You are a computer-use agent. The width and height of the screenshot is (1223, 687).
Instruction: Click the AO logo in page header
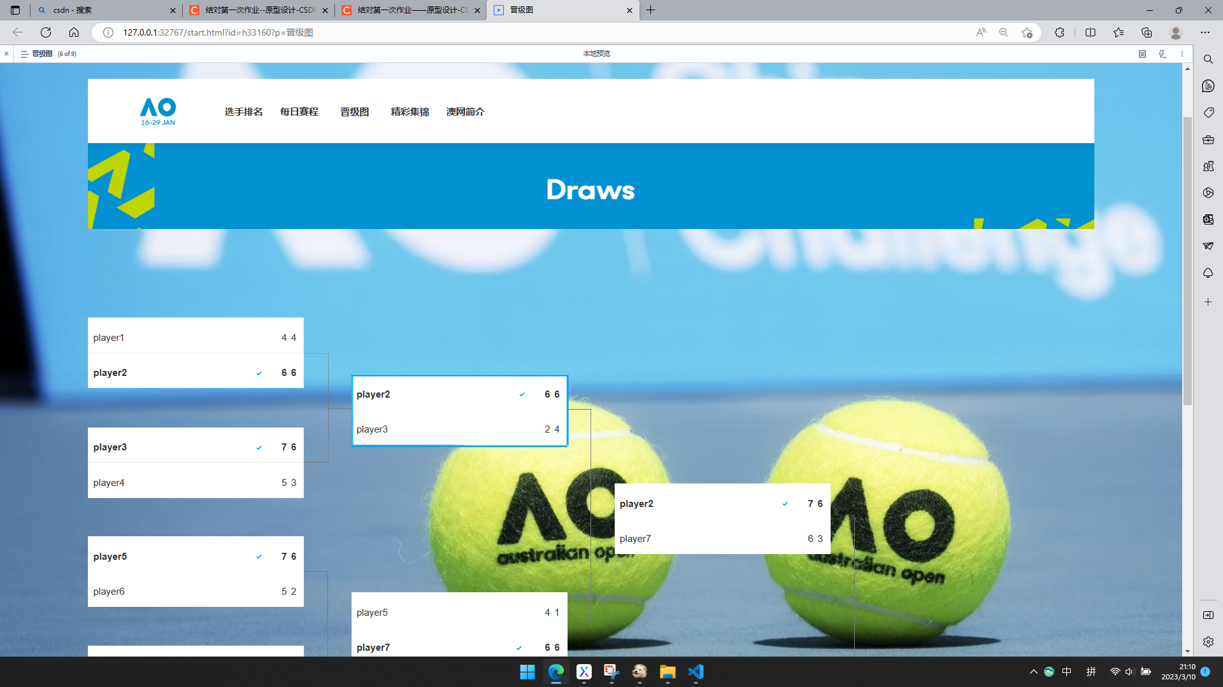pyautogui.click(x=157, y=111)
